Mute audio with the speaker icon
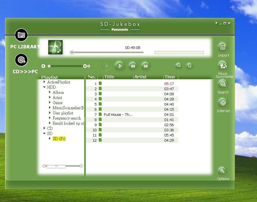The image size is (257, 202). click(x=43, y=66)
